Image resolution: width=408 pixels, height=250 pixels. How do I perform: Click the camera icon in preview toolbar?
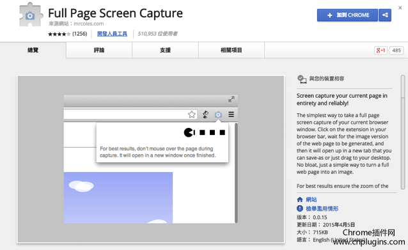click(218, 114)
